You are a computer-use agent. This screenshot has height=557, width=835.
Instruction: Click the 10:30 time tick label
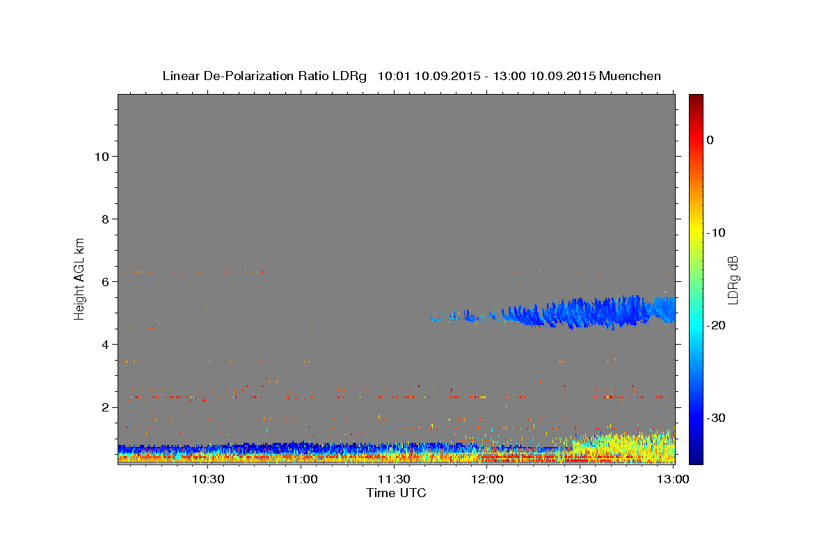pyautogui.click(x=208, y=479)
